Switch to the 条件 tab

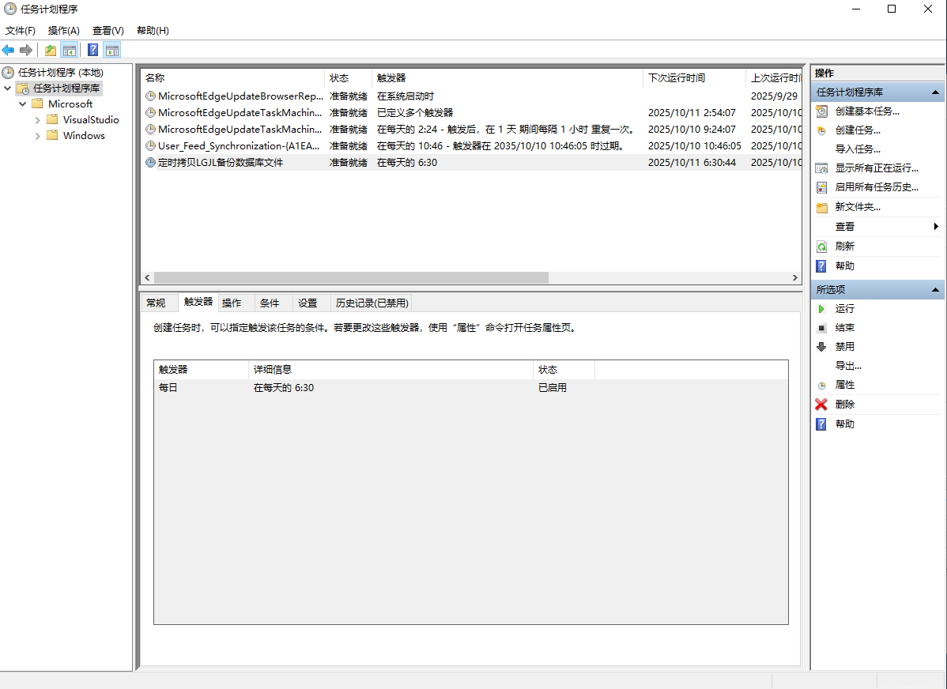click(x=270, y=303)
